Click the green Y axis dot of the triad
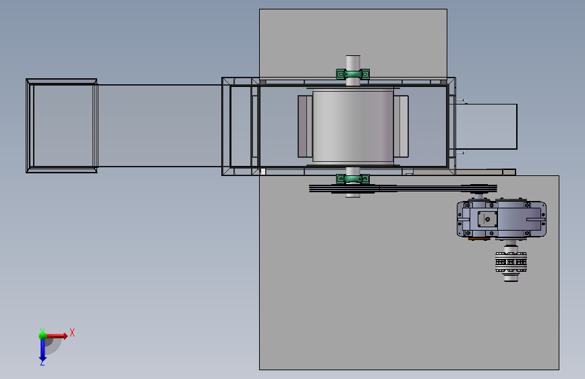 coord(43,336)
